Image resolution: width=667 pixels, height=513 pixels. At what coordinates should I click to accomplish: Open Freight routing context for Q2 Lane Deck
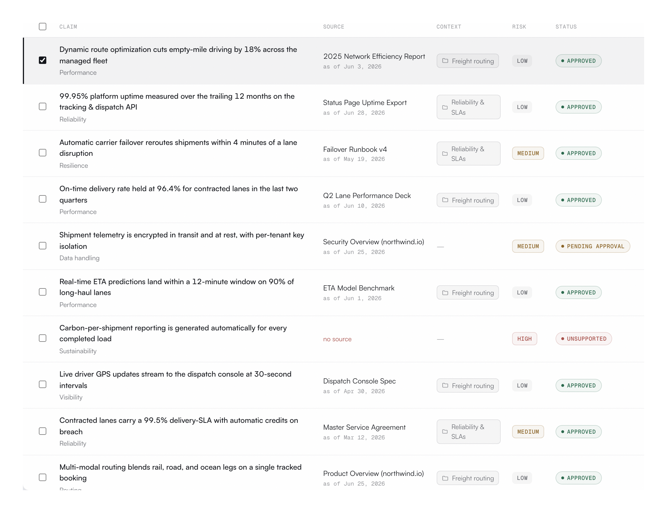pos(468,200)
